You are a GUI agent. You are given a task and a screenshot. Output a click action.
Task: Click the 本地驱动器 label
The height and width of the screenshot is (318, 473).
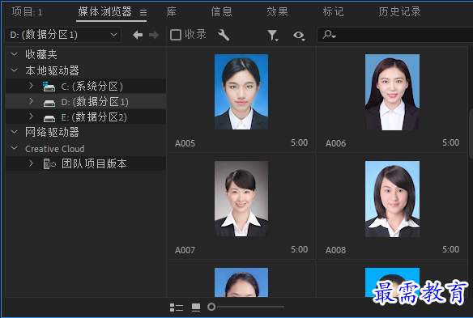click(x=52, y=70)
